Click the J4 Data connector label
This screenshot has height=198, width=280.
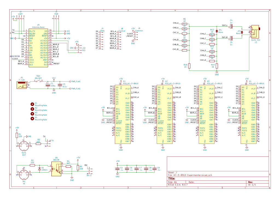(x=102, y=28)
